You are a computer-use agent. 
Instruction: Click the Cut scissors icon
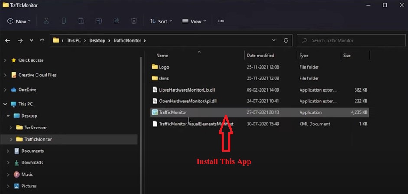coord(46,21)
